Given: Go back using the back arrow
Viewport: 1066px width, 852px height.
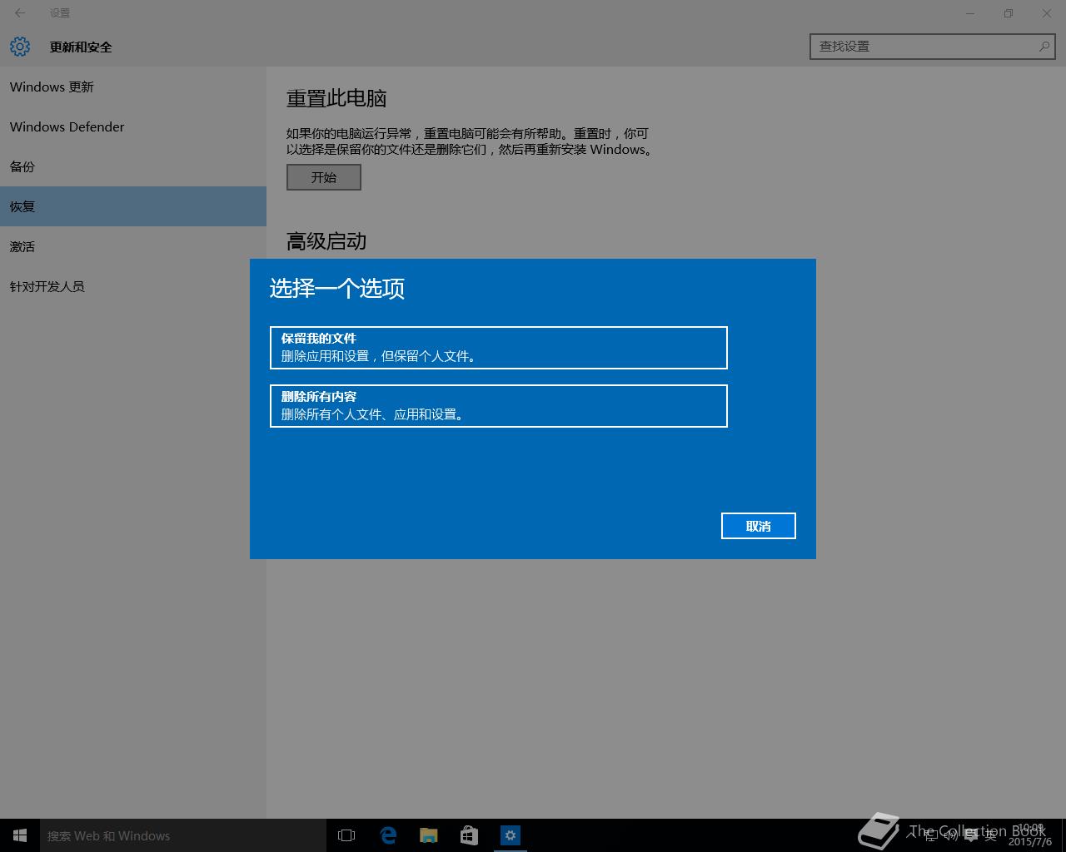Looking at the screenshot, I should tap(20, 12).
